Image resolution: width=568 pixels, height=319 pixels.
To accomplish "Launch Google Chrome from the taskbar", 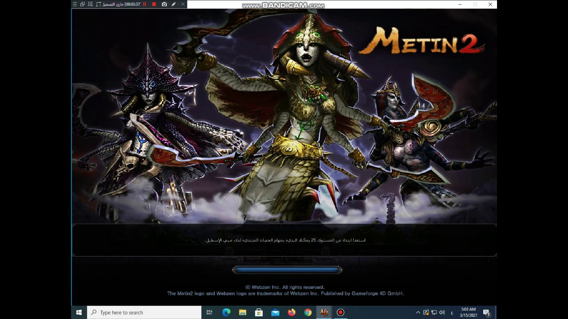I will (308, 312).
